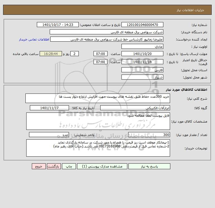Click delivery city field 'شیراز'
Image resolution: width=215 pixels, height=208 pixels.
[142, 77]
